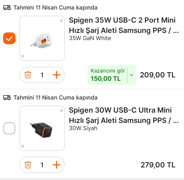Click the 279,00 TL price
Viewport: 184px width, 180px height.
(158, 165)
